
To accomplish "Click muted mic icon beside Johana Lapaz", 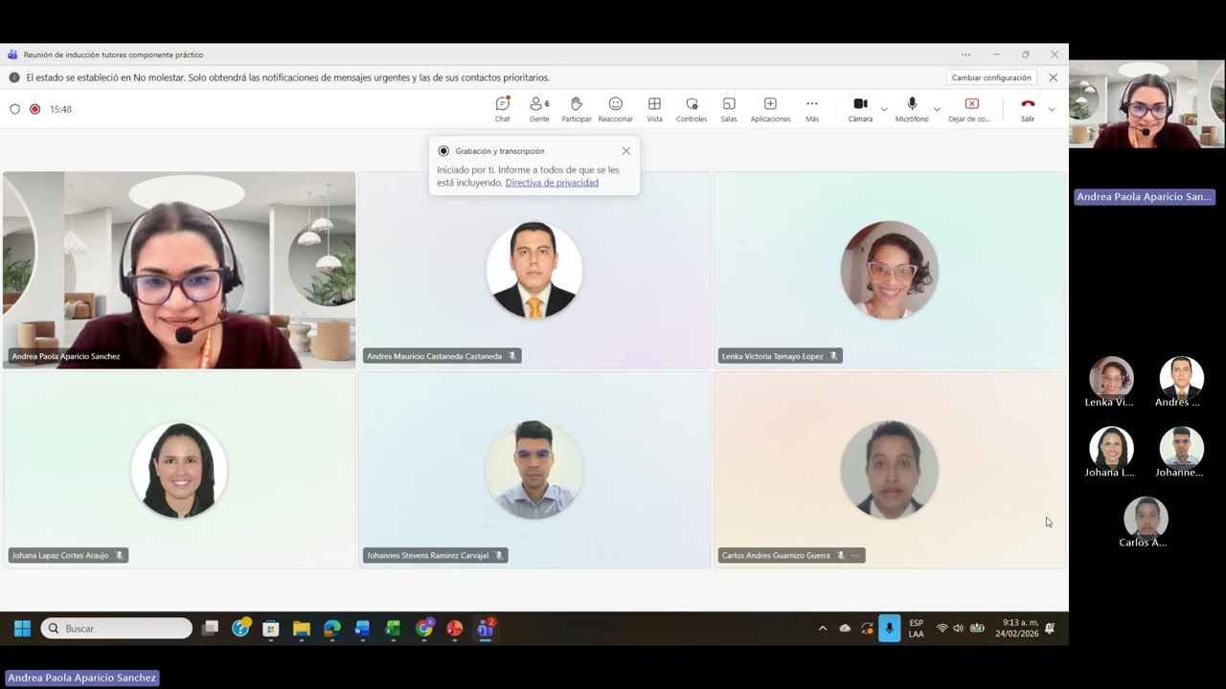I will (120, 555).
